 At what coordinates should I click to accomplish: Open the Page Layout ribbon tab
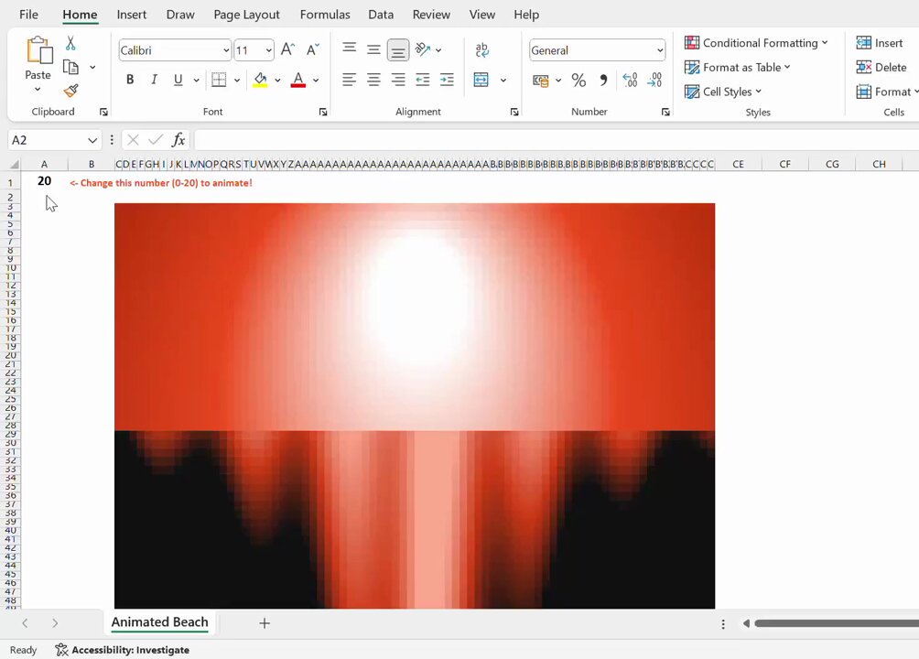pyautogui.click(x=246, y=15)
